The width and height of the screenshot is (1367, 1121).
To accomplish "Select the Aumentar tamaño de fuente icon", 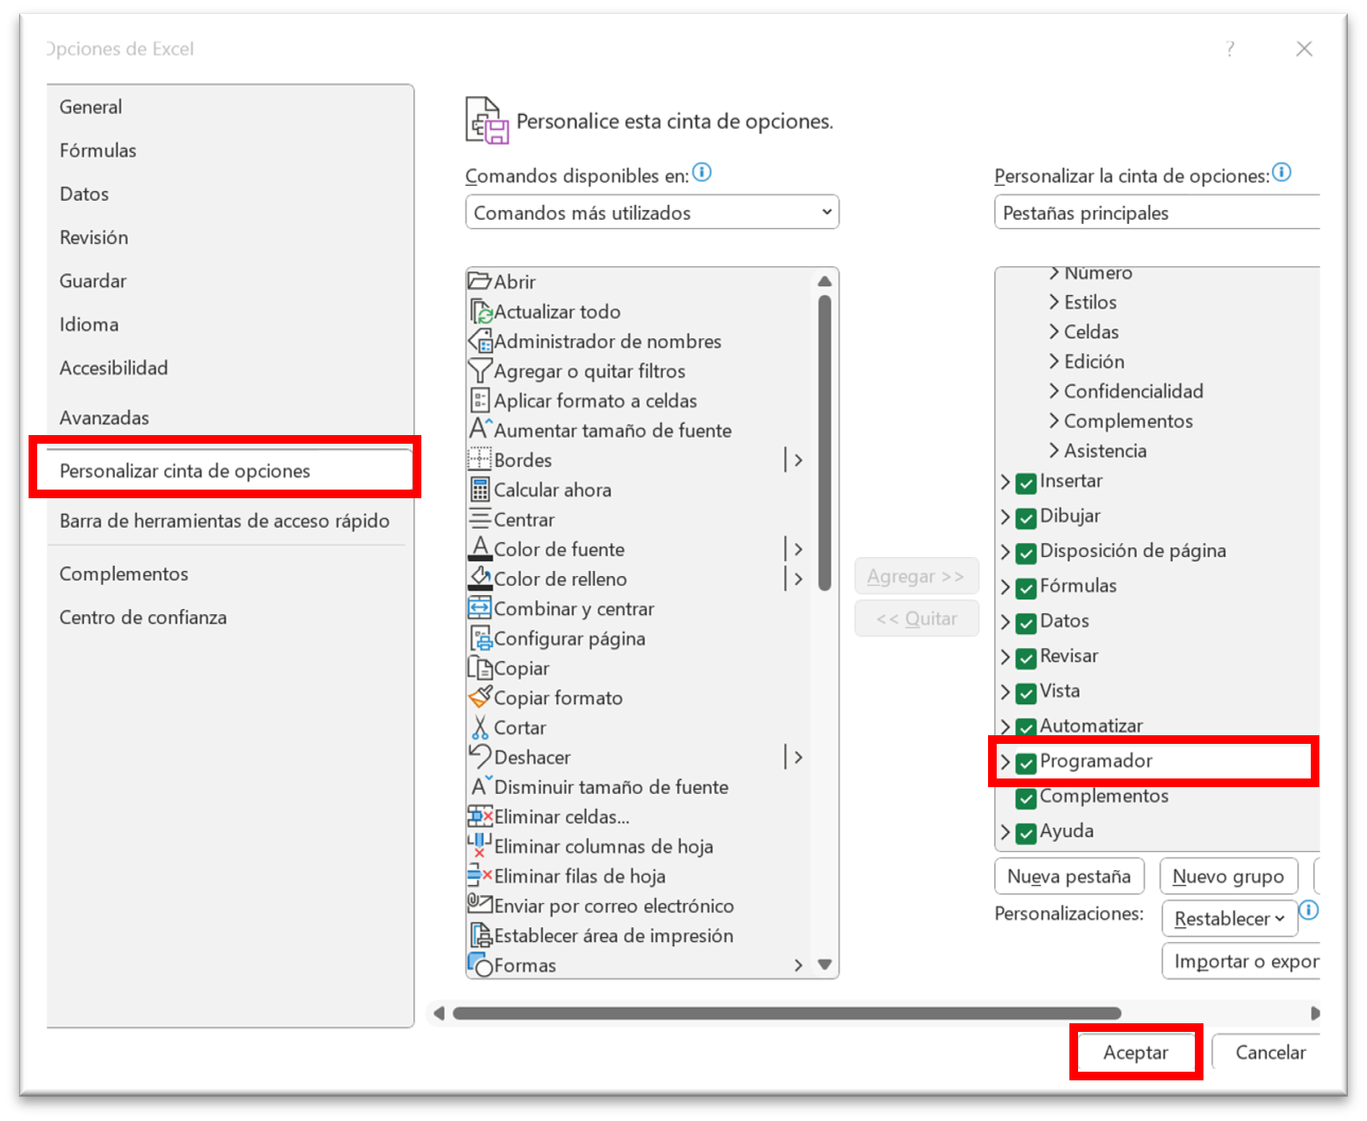I will (480, 429).
